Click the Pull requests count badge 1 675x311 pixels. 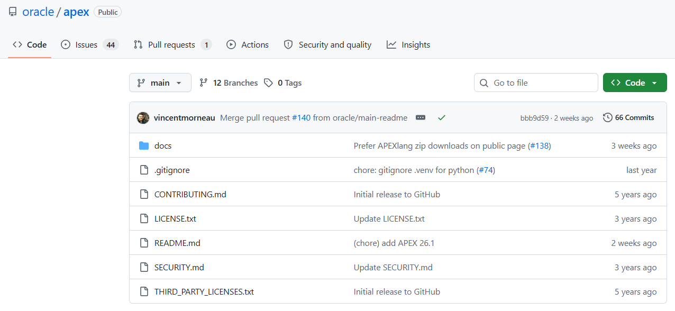click(206, 45)
